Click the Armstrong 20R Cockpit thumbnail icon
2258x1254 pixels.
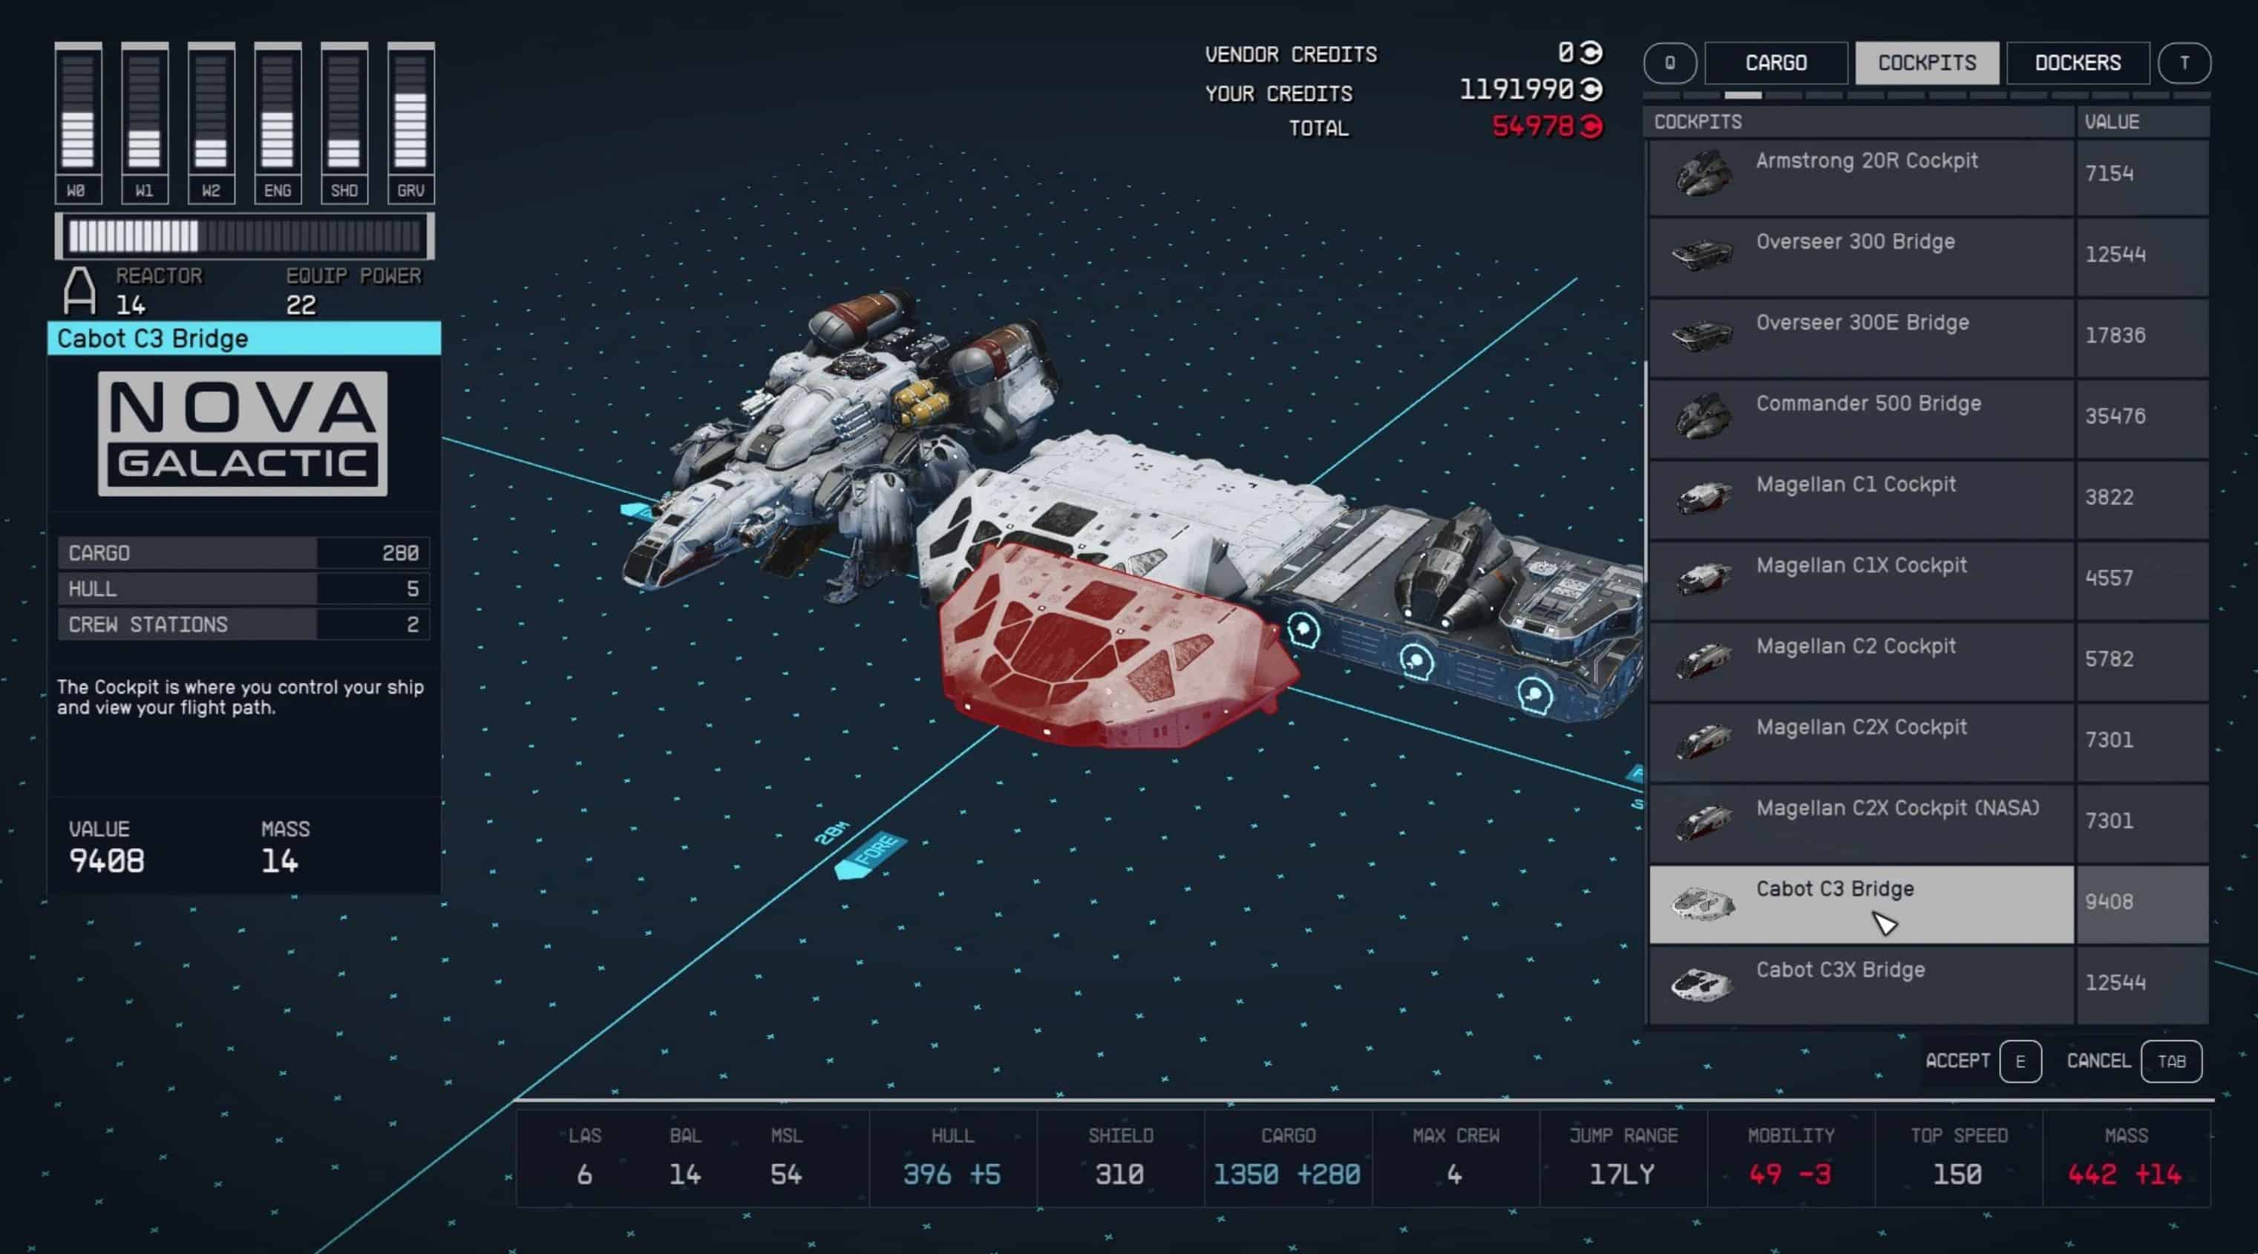point(1702,173)
